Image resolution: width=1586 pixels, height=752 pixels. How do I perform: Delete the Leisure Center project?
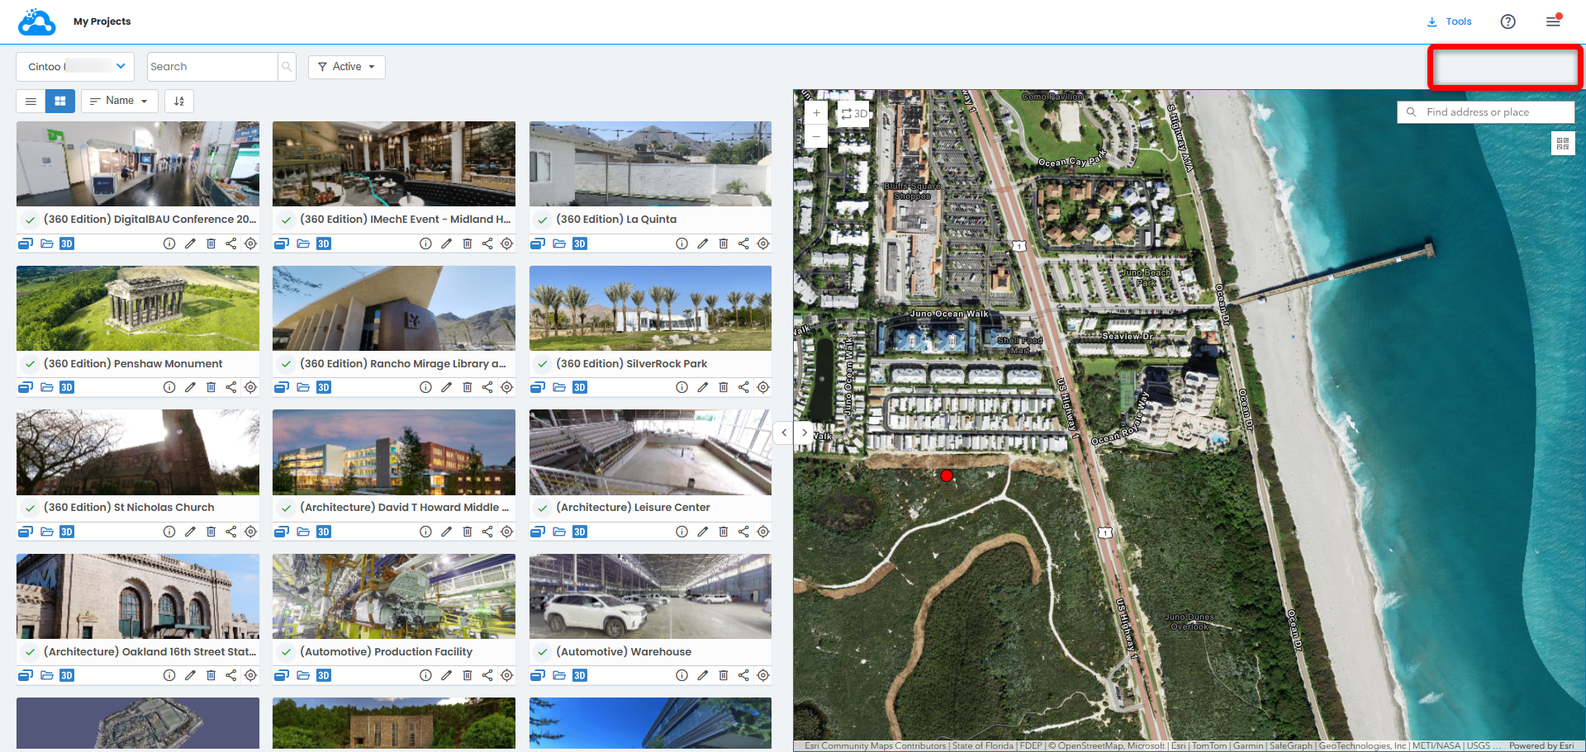(724, 532)
